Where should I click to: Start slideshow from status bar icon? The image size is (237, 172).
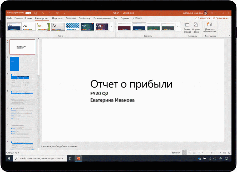pos(199,153)
